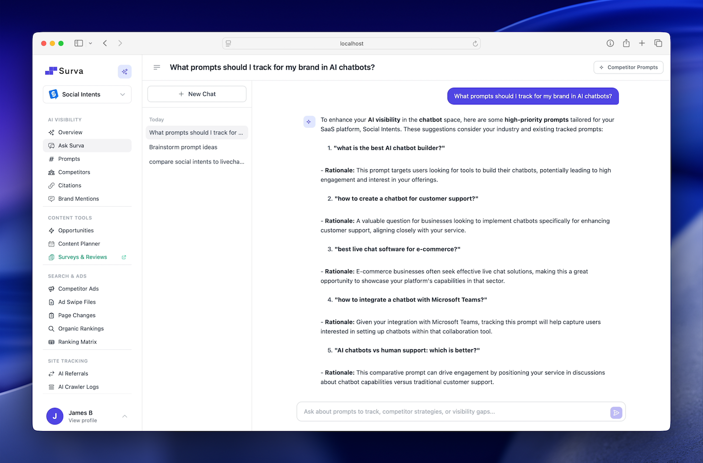Open the AI Crawler Logs viewer
703x463 pixels.
78,386
